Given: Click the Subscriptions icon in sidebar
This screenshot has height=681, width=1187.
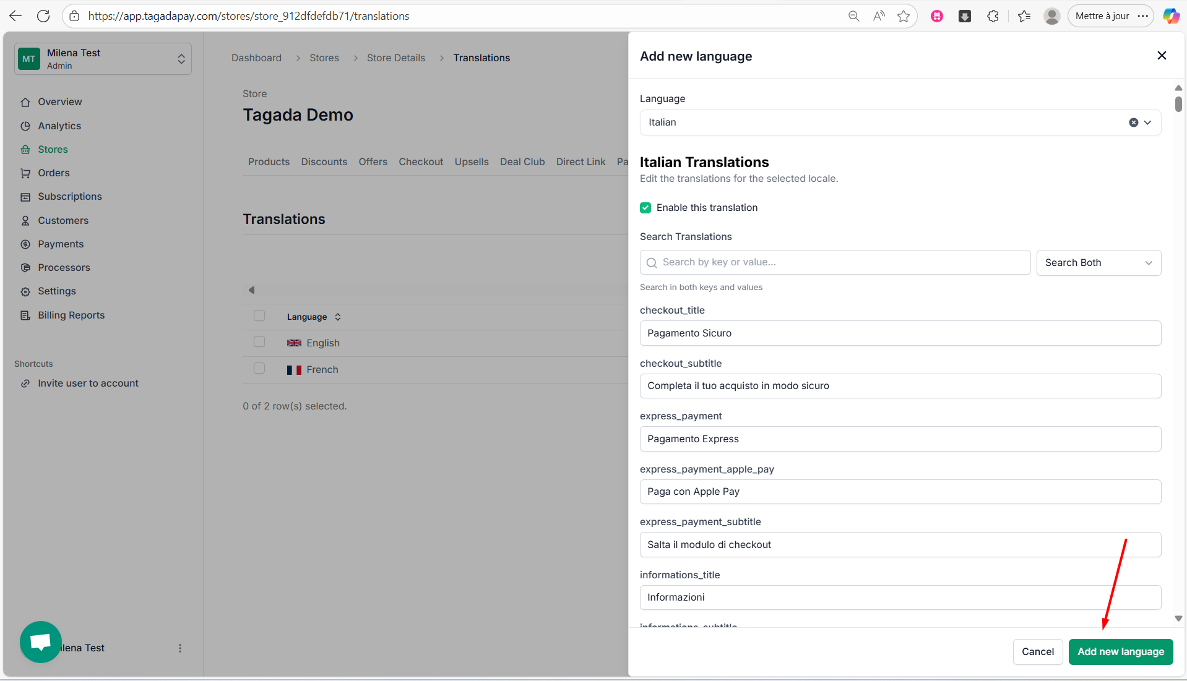Looking at the screenshot, I should (x=25, y=197).
